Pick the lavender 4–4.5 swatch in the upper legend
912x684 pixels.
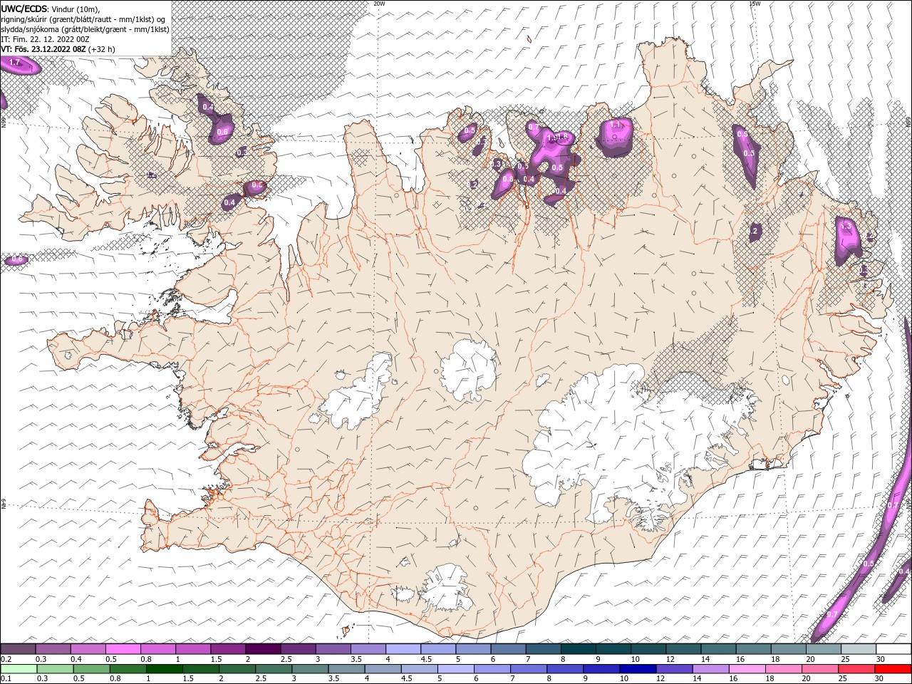point(403,649)
